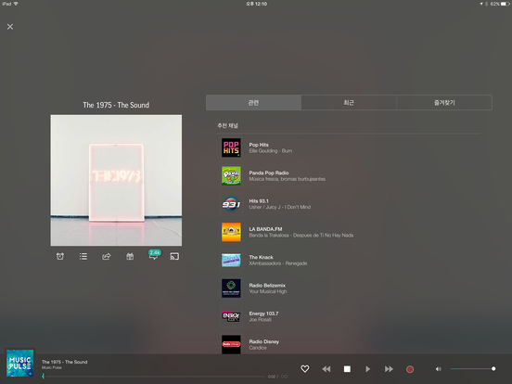
Task: Open Radio Belizemix station logo
Action: tap(231, 288)
